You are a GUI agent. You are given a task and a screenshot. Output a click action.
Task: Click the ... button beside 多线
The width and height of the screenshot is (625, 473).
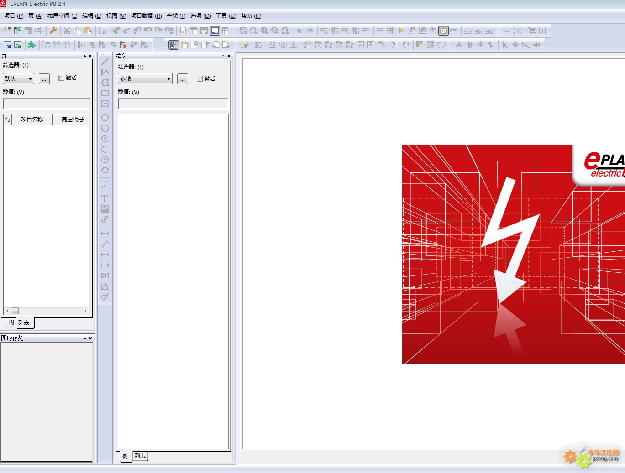(x=182, y=79)
